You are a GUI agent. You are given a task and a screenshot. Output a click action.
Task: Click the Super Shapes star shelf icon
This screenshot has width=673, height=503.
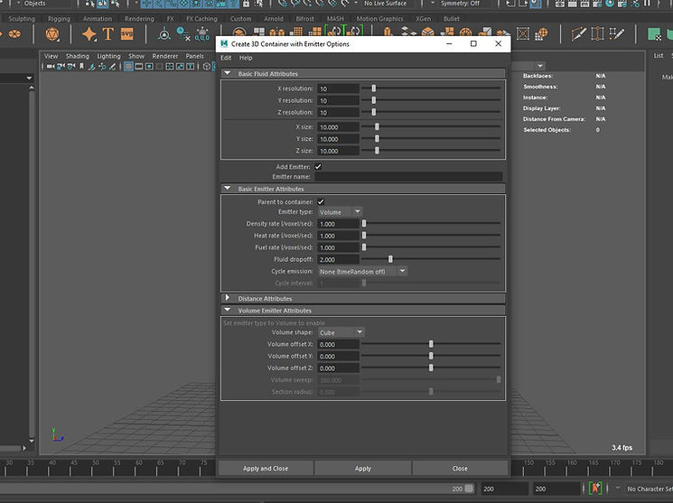tap(89, 34)
